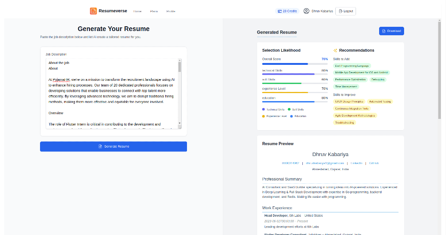Go to the Profile nav item

170,11
